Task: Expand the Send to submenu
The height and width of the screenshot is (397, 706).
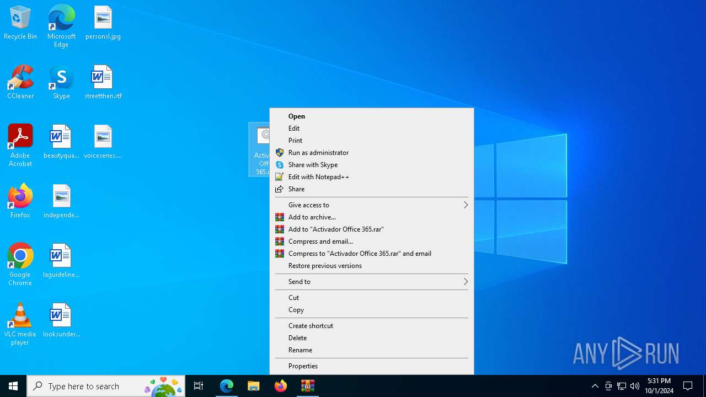Action: point(372,282)
